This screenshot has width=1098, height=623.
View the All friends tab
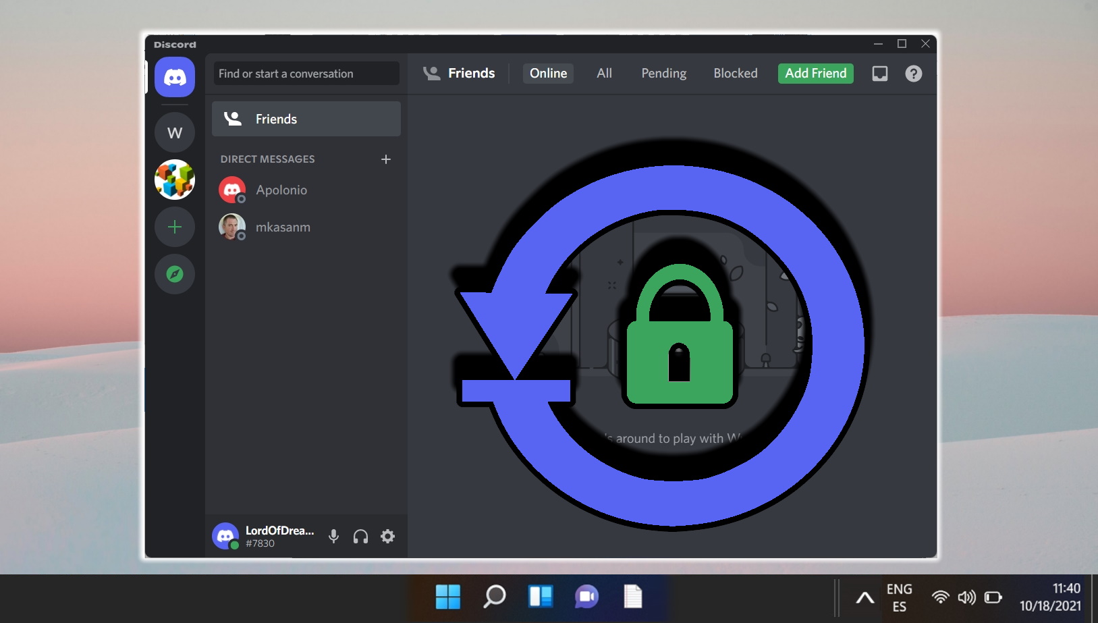603,73
